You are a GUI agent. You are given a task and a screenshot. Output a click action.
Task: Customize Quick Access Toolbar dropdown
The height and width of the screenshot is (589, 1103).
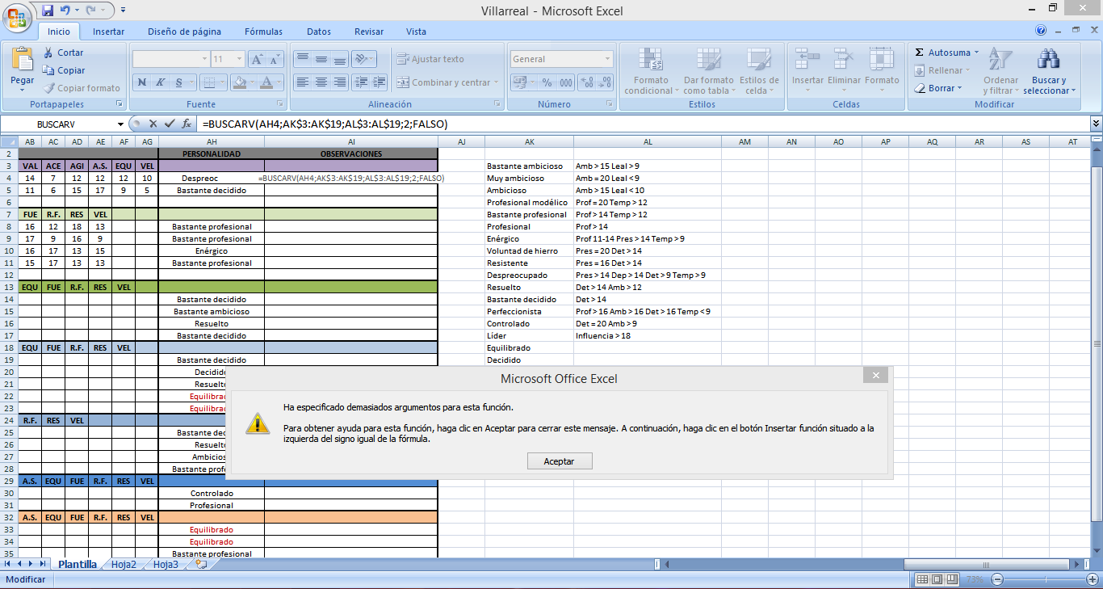click(123, 11)
